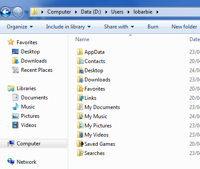Select the My Music folder icon
The width and height of the screenshot is (200, 169).
[80, 116]
